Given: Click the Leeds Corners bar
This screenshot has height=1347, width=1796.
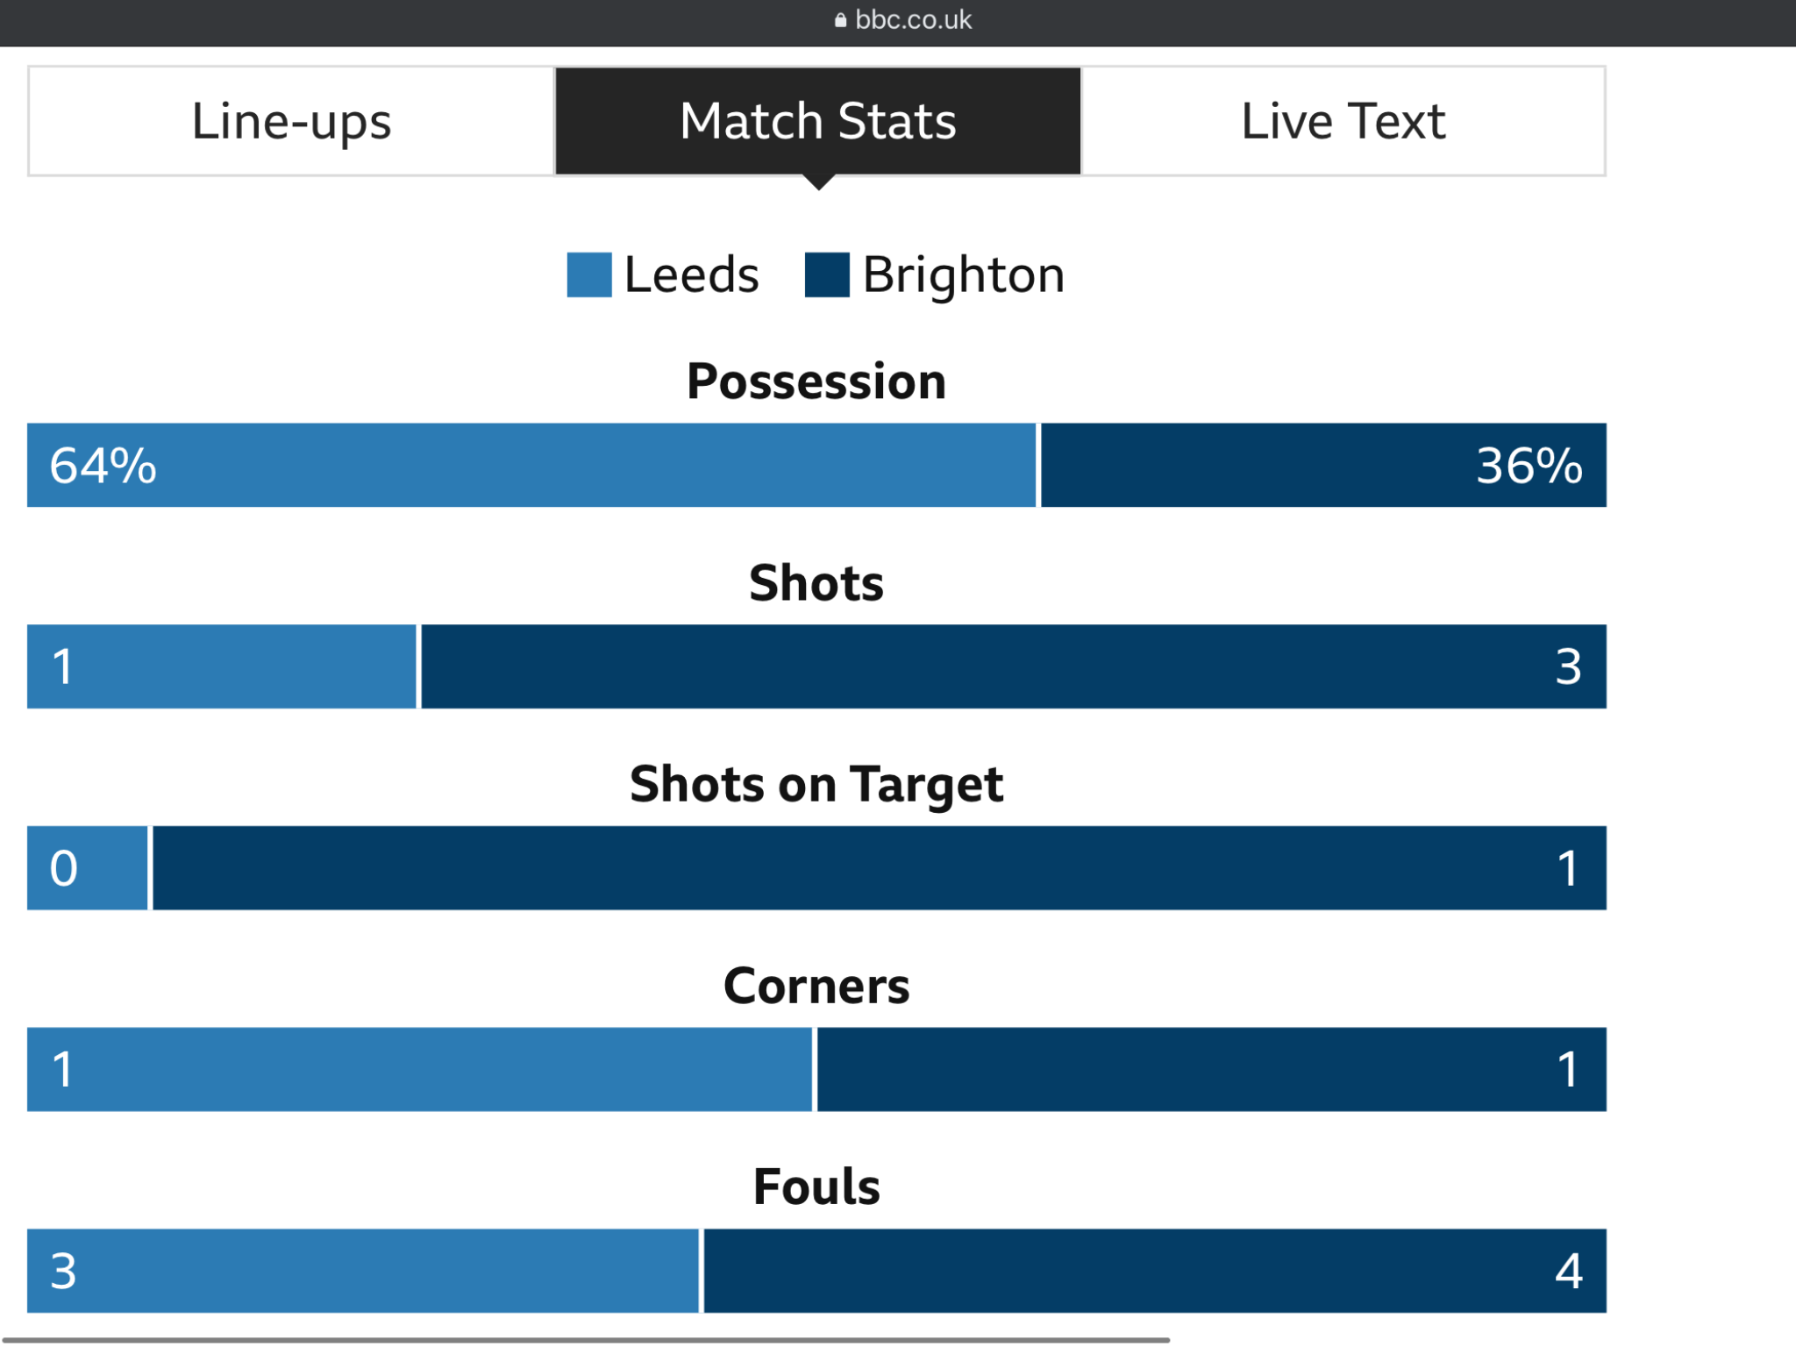Looking at the screenshot, I should click(419, 1069).
